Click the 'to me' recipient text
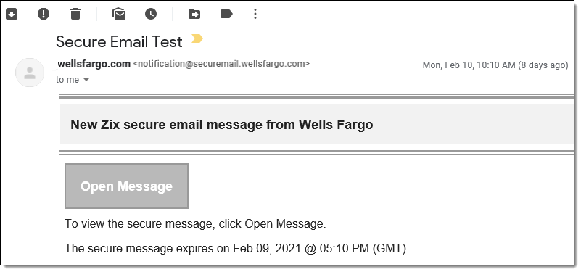This screenshot has width=581, height=272. coord(67,80)
